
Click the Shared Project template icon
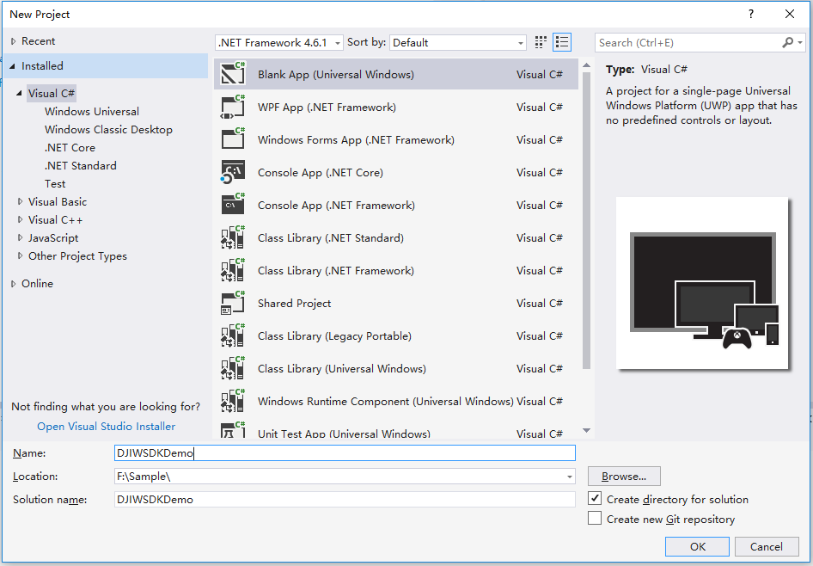[233, 303]
